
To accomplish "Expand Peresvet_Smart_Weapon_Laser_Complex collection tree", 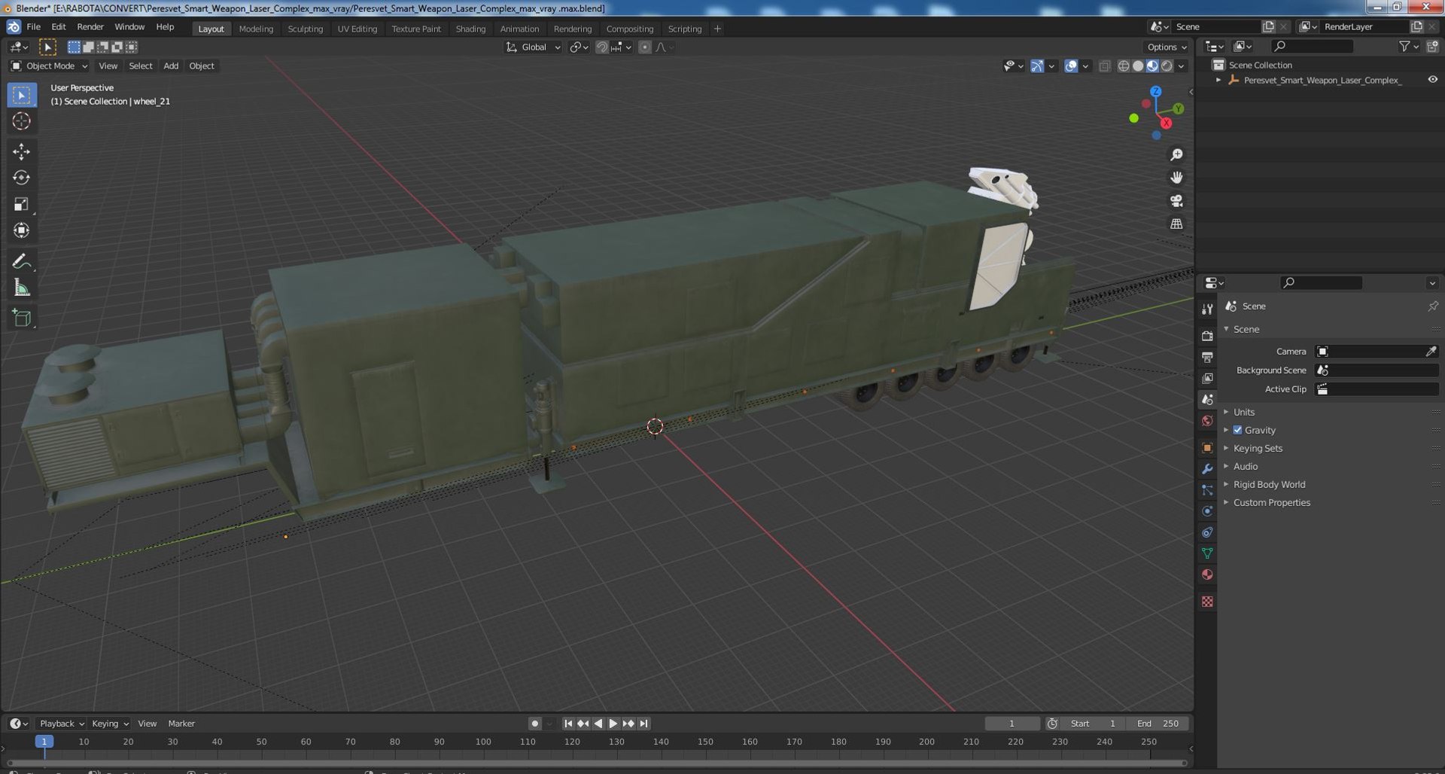I will pos(1218,80).
